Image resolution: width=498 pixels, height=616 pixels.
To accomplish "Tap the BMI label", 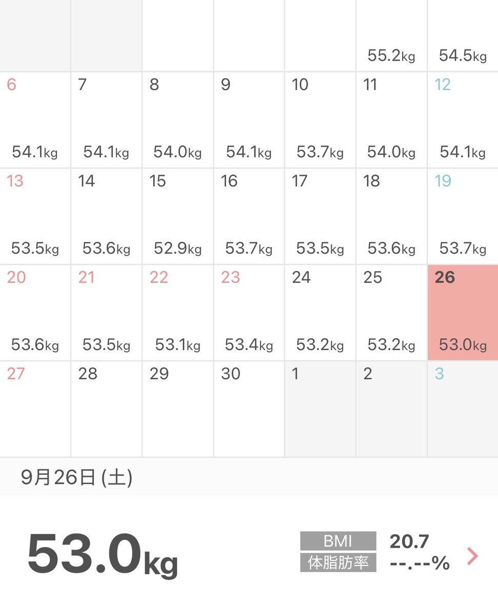I will [338, 541].
